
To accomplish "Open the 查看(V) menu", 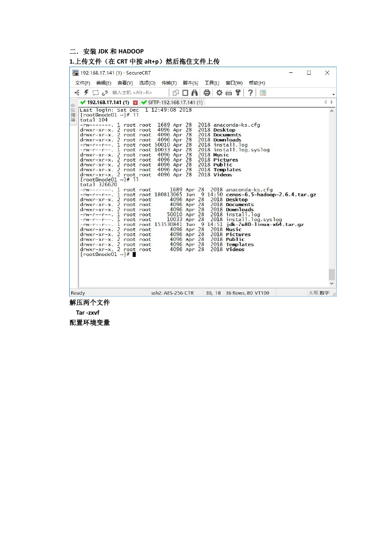I will [x=125, y=83].
